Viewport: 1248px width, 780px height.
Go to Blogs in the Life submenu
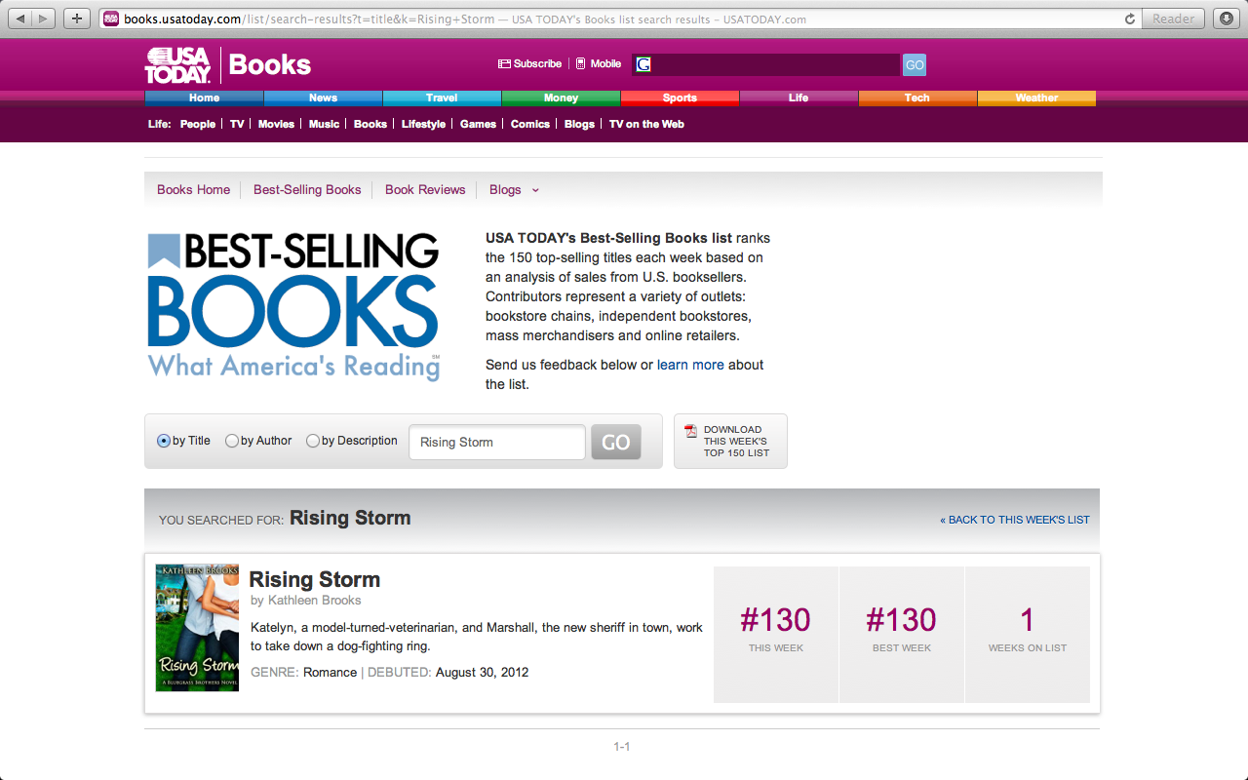579,124
